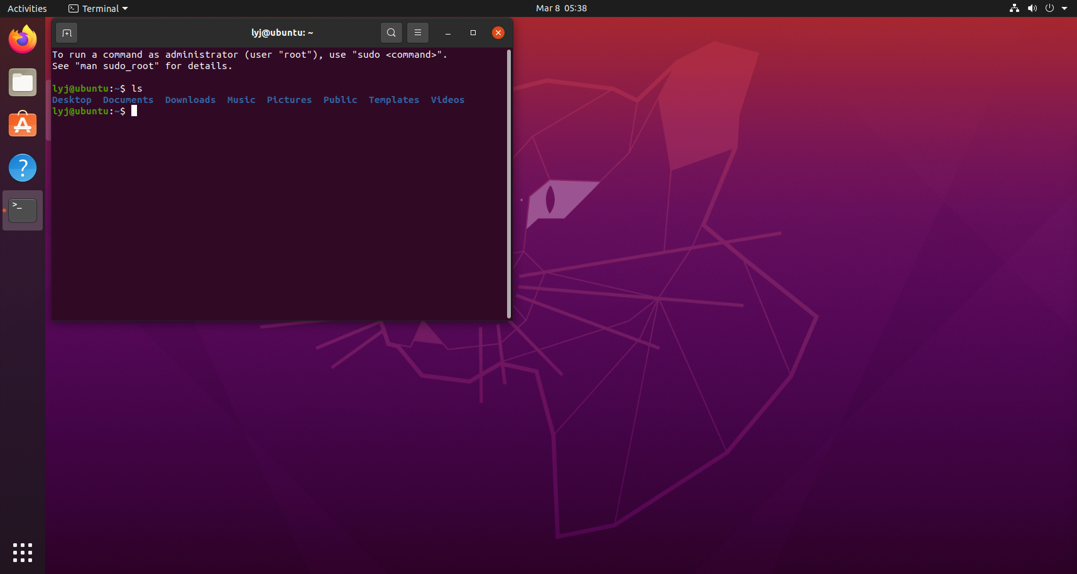This screenshot has height=574, width=1077.
Task: Maximize the terminal window
Action: [x=473, y=33]
